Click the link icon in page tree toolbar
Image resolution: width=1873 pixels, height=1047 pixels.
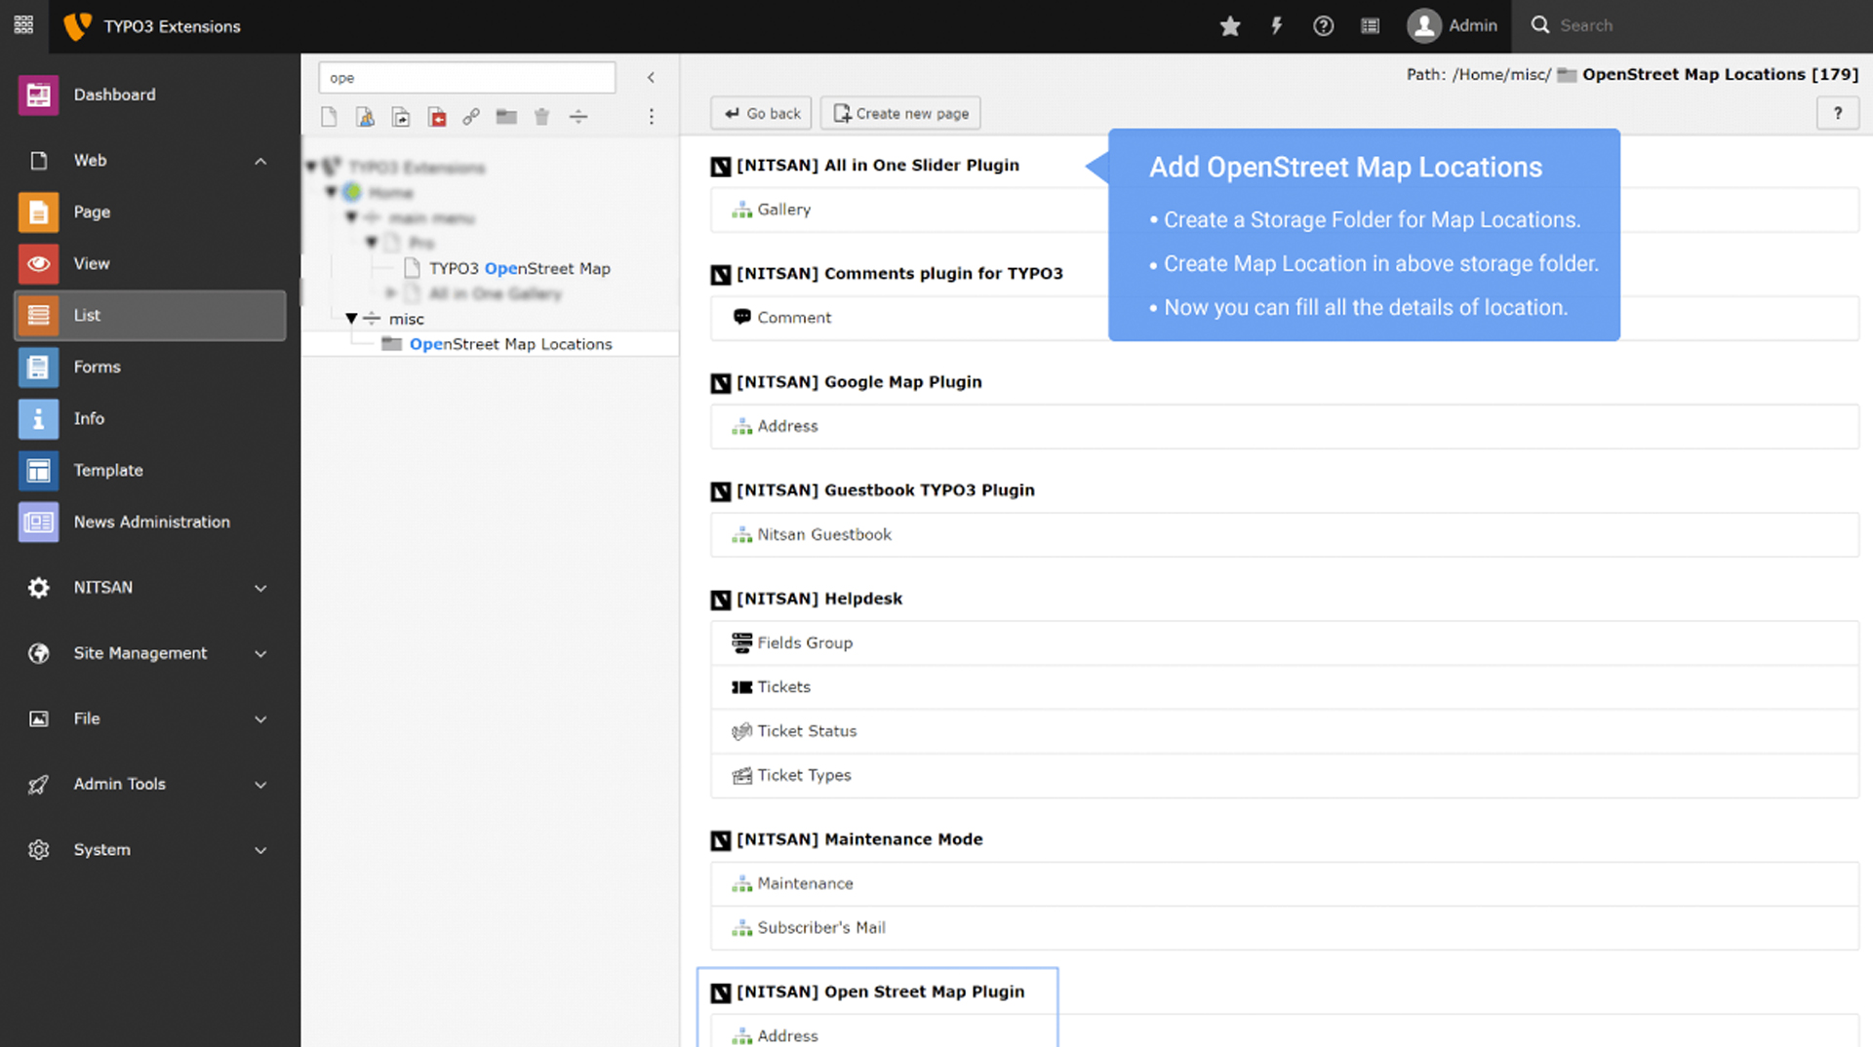471,117
